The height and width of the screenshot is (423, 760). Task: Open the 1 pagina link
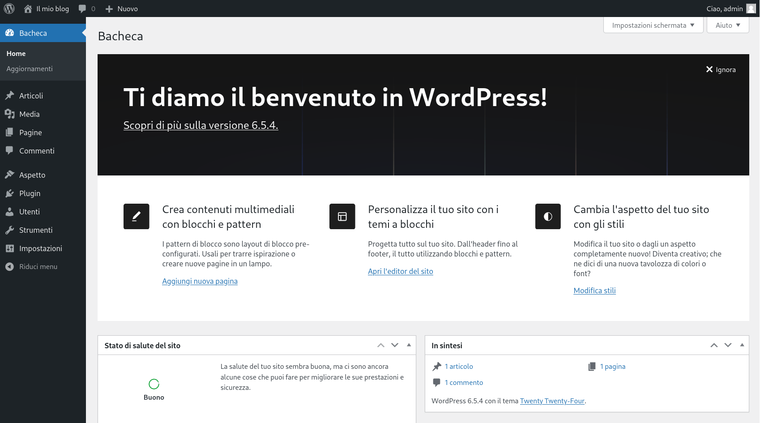point(613,367)
